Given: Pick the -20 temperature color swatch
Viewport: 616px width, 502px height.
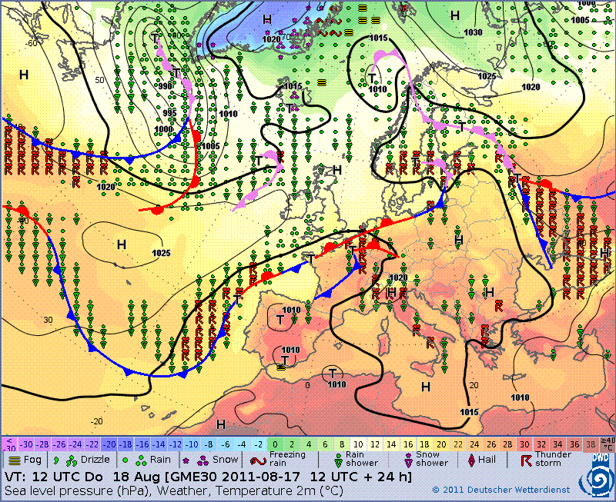Looking at the screenshot, I should pyautogui.click(x=109, y=445).
